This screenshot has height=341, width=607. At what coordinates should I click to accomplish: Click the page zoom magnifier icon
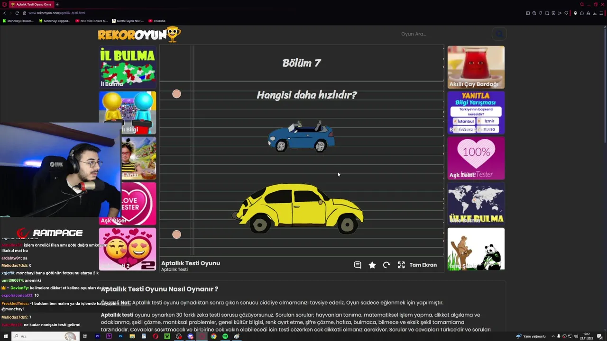(534, 13)
